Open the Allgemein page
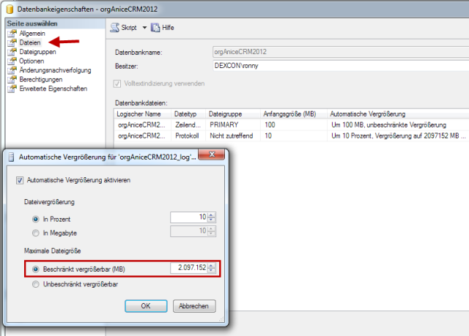 [x=32, y=34]
